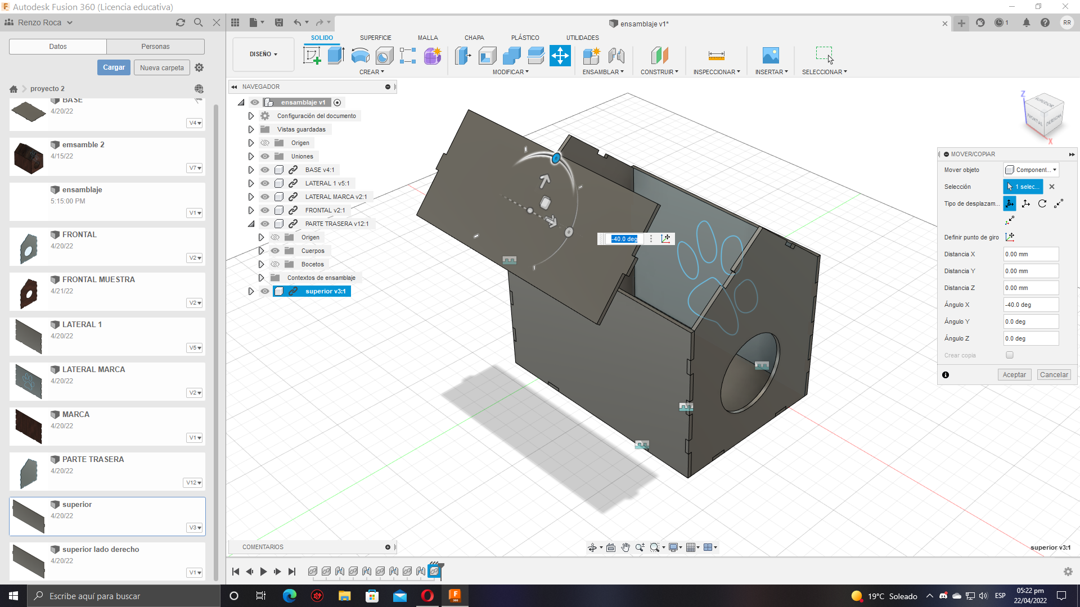Expand Configuración del documento node

click(251, 116)
